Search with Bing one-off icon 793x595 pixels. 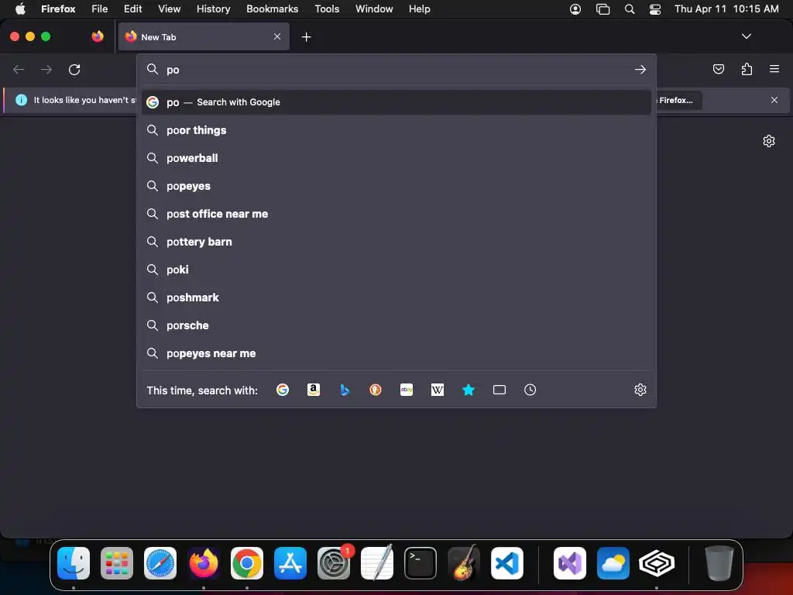[345, 390]
